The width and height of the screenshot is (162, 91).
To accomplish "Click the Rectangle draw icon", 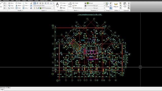I will [x=5, y=3].
